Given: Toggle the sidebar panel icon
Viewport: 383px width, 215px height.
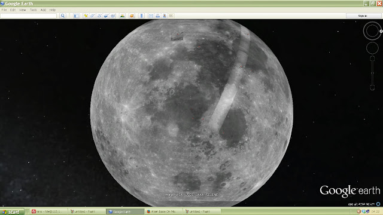Looking at the screenshot, I should coord(76,16).
